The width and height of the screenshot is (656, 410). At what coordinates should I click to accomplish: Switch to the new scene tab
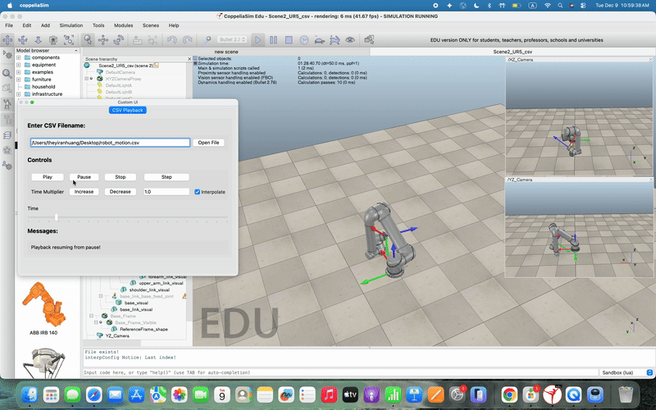coord(226,52)
